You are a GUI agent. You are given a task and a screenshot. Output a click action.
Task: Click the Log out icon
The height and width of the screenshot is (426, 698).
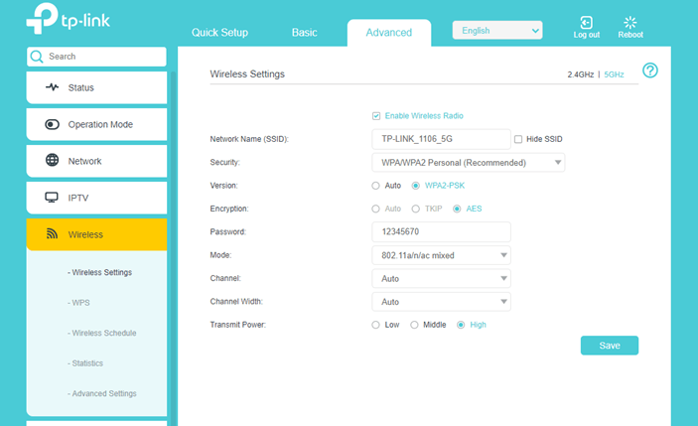[586, 22]
